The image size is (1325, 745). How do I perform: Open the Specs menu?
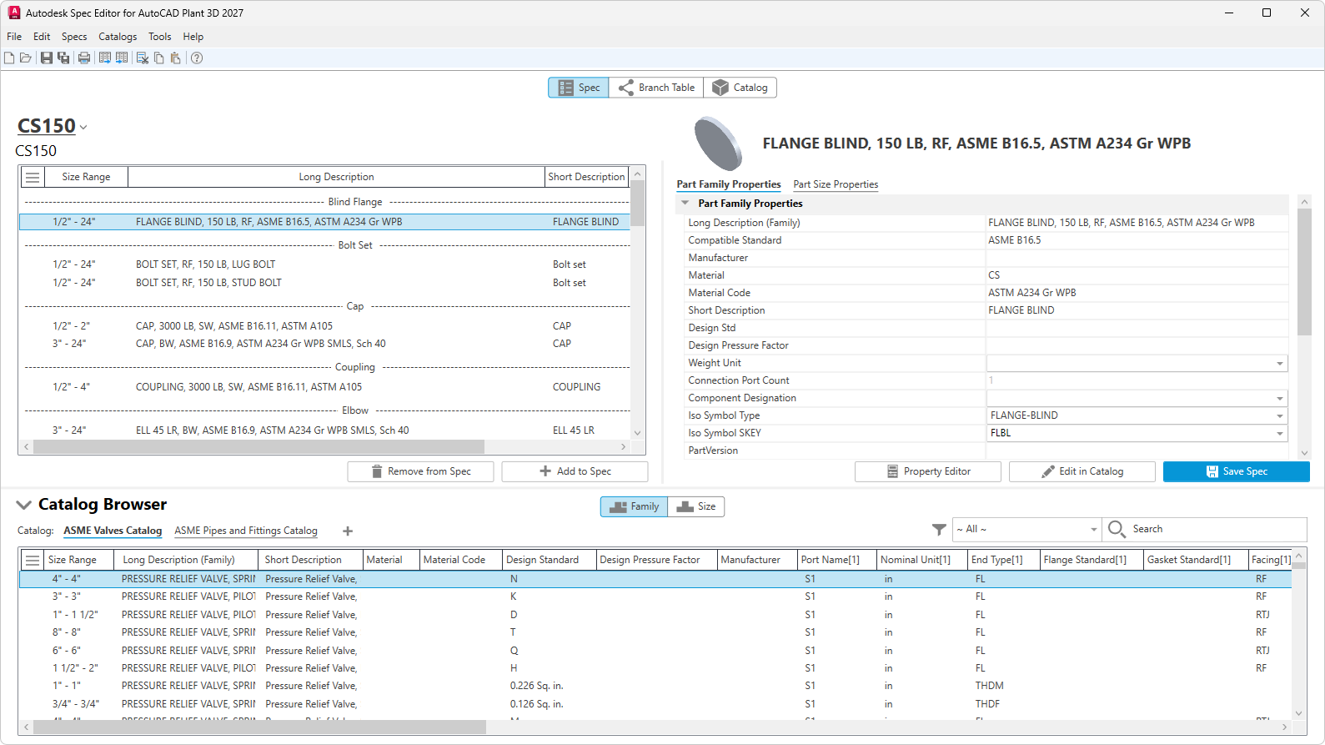74,37
